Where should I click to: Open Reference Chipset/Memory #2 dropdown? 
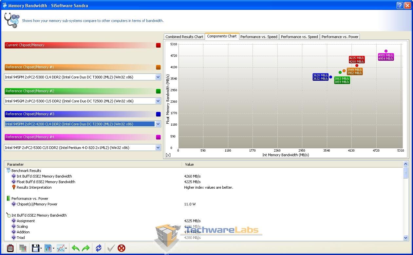(x=158, y=101)
